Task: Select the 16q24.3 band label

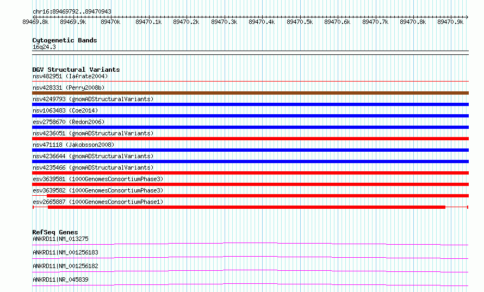Action: tap(44, 47)
